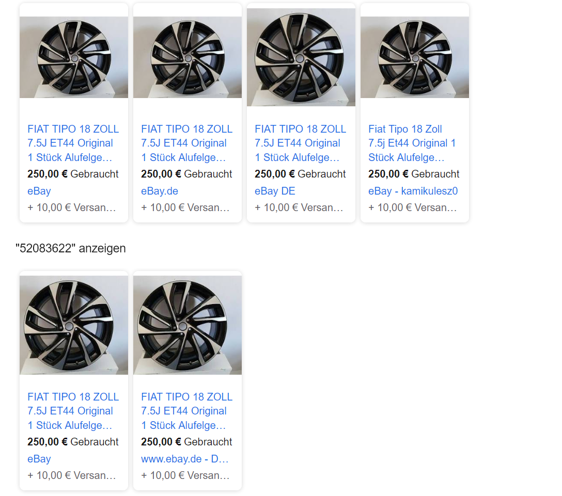Screen dimensions: 562x496
Task: Open wheel image of the eBay.de listing
Action: pyautogui.click(x=187, y=57)
